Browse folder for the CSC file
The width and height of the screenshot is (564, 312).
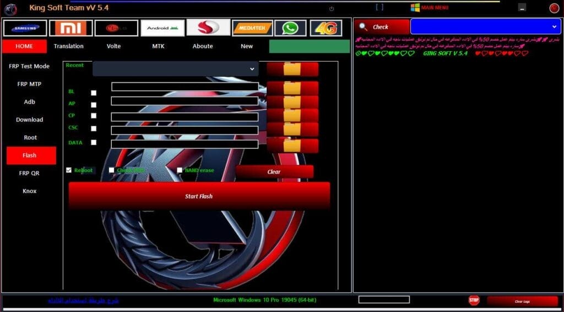pos(292,129)
